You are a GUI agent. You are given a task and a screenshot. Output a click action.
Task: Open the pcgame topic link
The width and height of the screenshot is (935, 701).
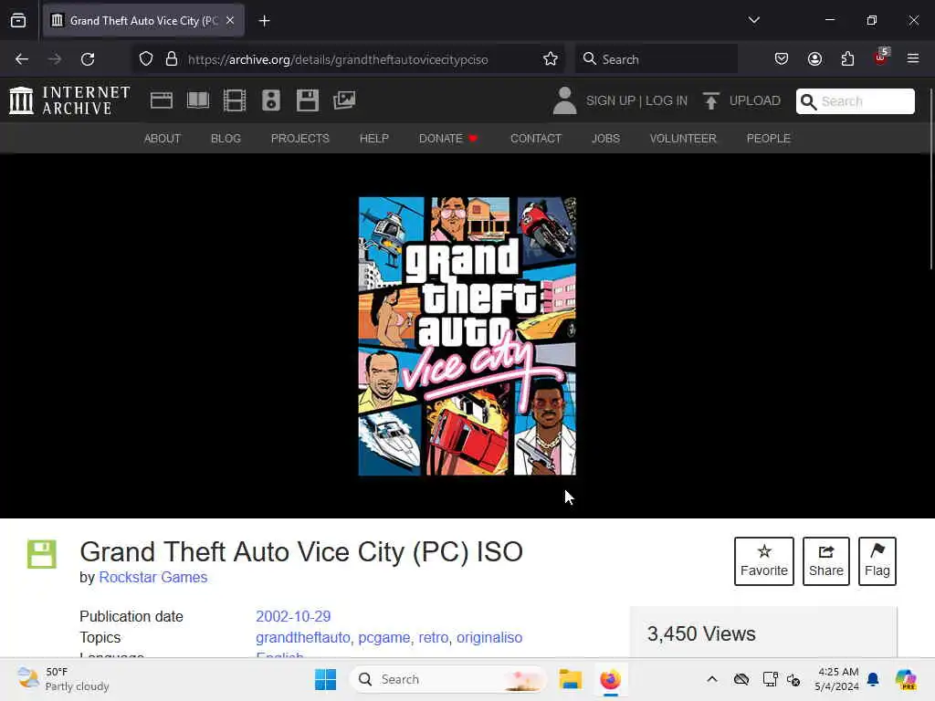tap(384, 637)
